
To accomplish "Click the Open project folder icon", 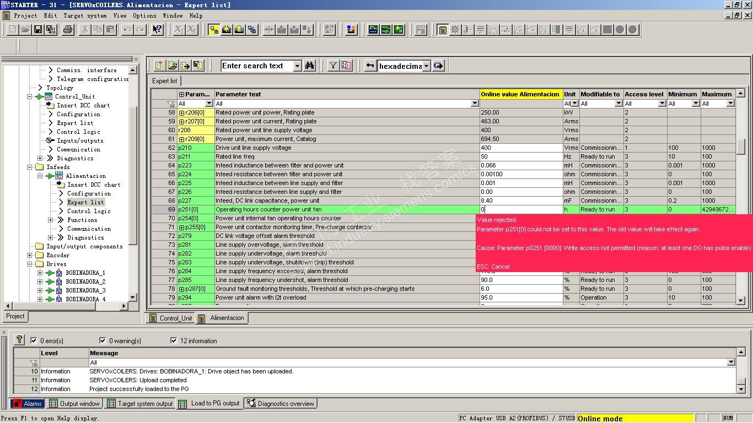I will coord(26,29).
